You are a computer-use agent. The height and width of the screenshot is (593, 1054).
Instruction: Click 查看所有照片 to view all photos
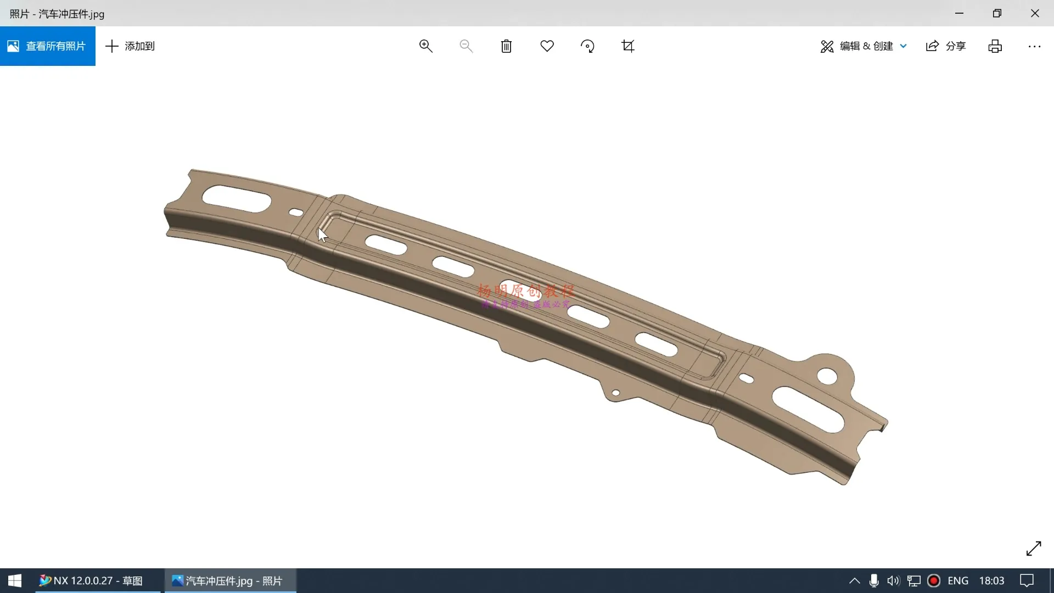pyautogui.click(x=48, y=46)
